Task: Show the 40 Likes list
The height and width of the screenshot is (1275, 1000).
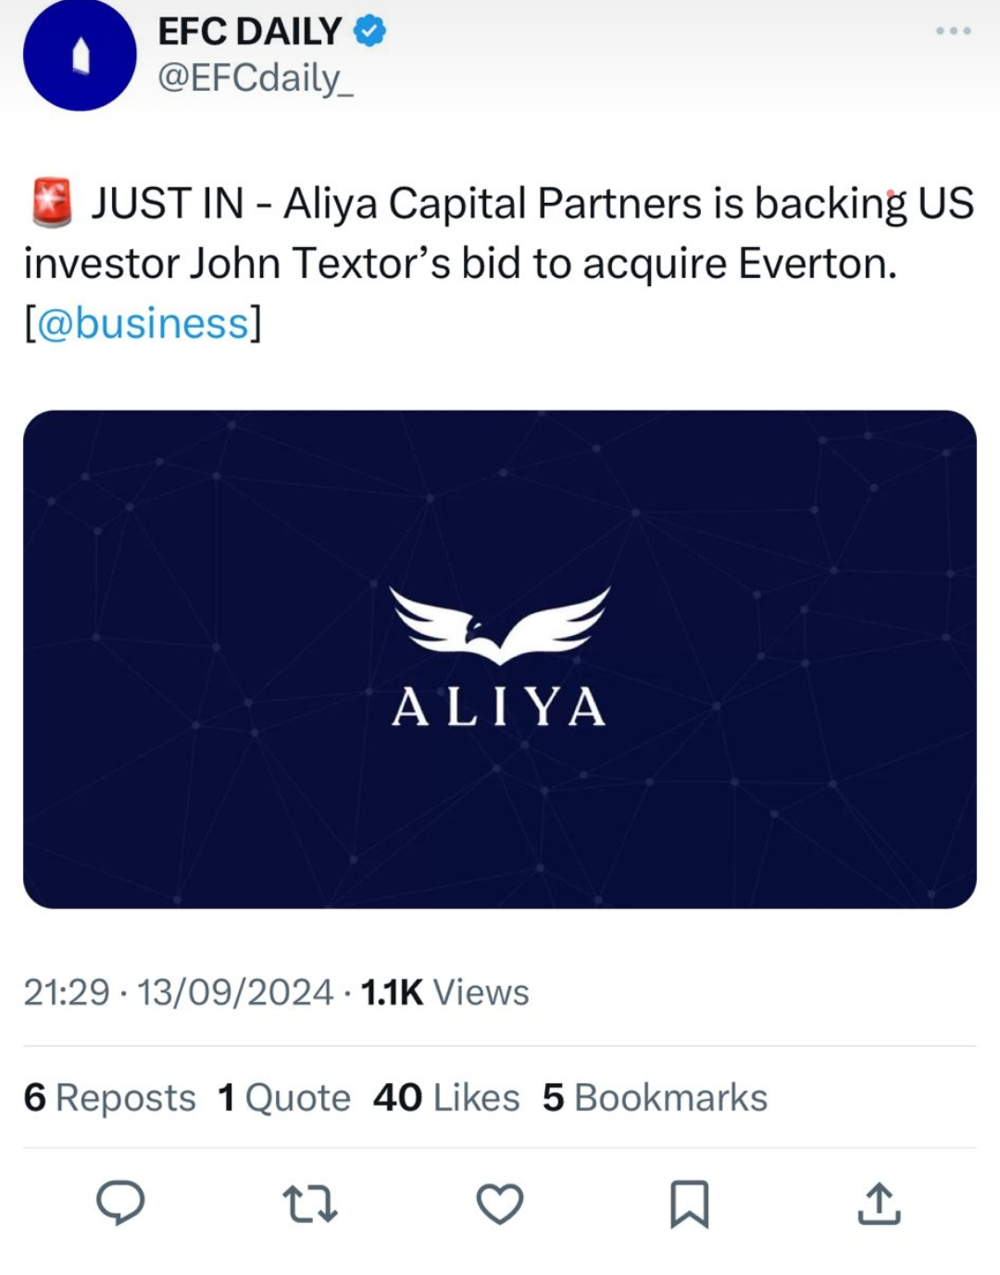Action: coord(446,1098)
